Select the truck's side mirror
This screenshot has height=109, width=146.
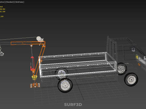pos(133,49)
